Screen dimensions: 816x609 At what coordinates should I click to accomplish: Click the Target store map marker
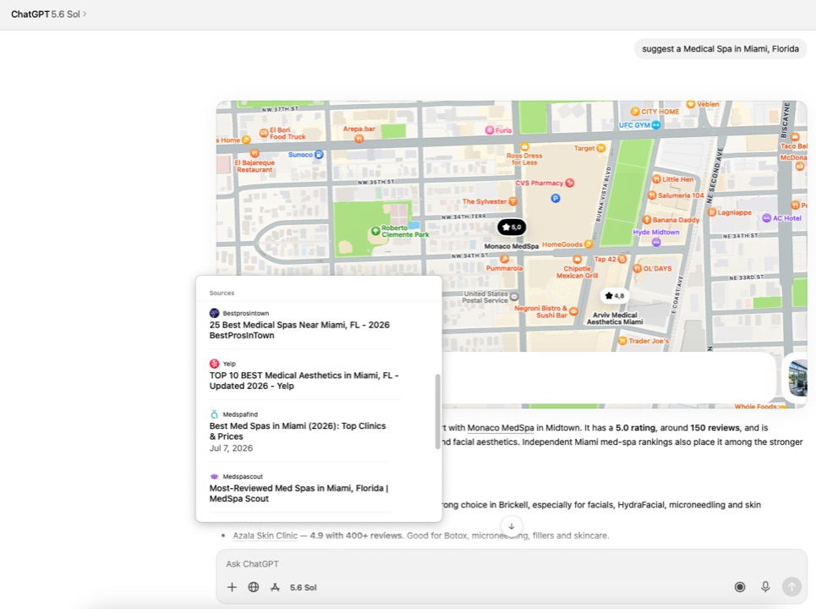coord(601,148)
